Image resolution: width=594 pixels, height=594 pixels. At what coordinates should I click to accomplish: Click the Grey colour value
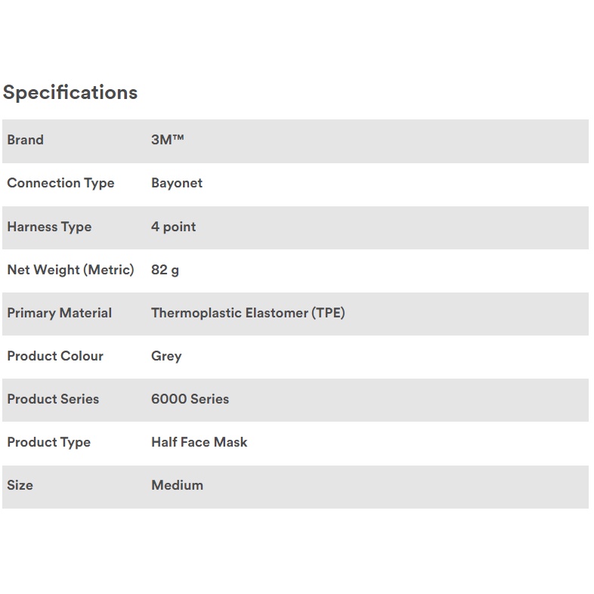166,356
